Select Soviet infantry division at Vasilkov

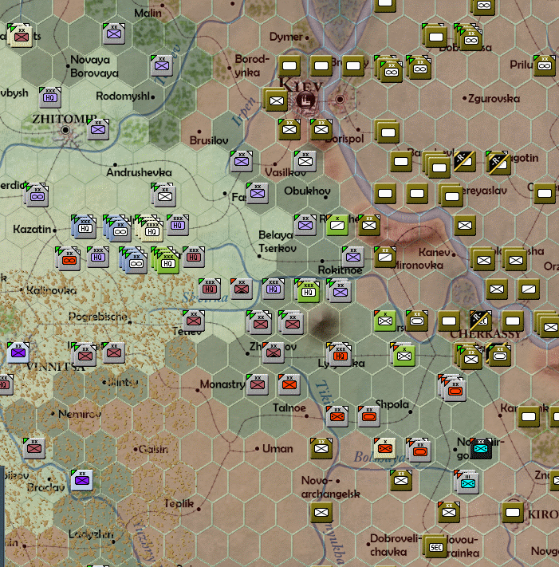click(305, 161)
